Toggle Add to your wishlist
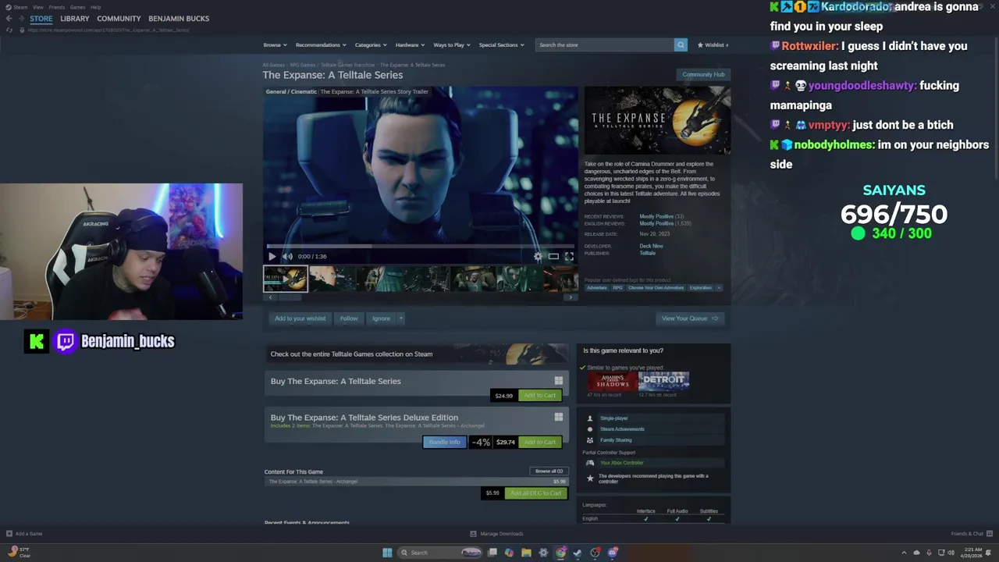The height and width of the screenshot is (562, 999). (300, 318)
